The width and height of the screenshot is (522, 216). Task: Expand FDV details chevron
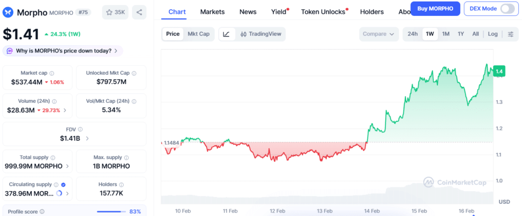[x=87, y=139]
